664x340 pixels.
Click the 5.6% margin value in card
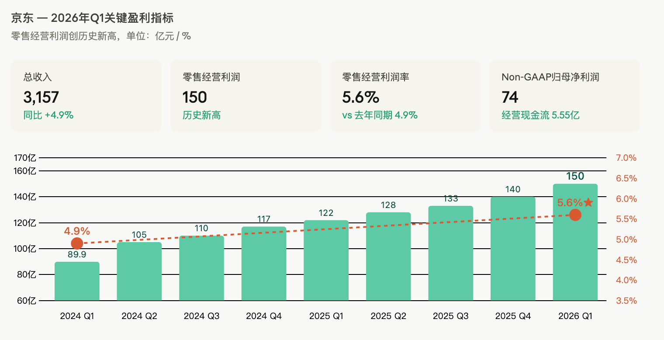pyautogui.click(x=361, y=97)
